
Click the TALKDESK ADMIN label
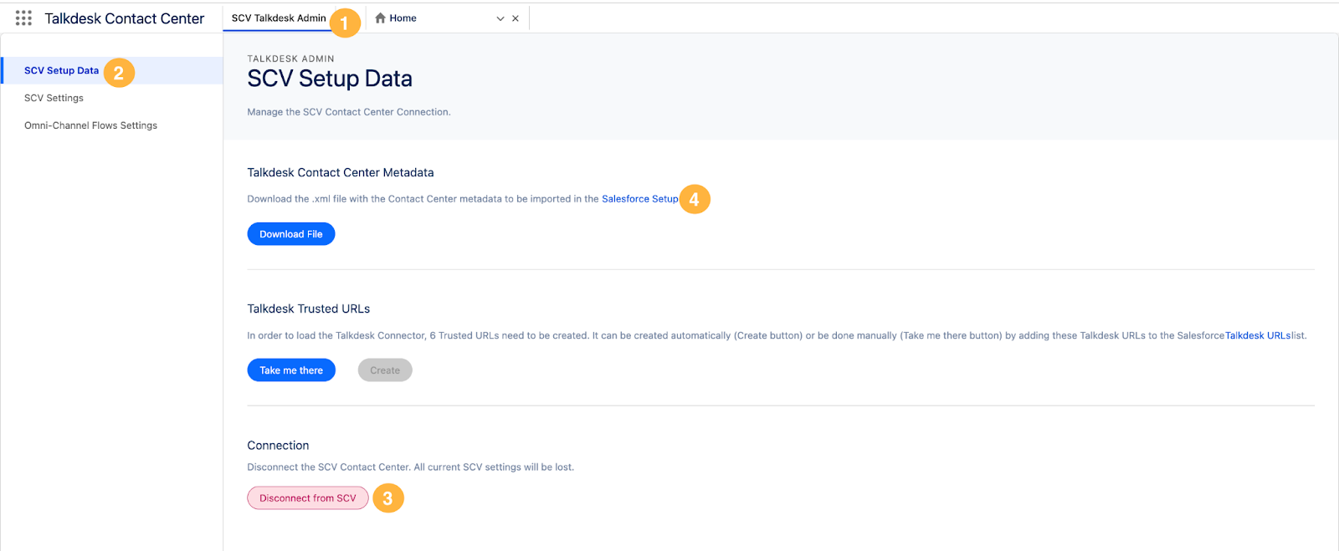[x=291, y=59]
